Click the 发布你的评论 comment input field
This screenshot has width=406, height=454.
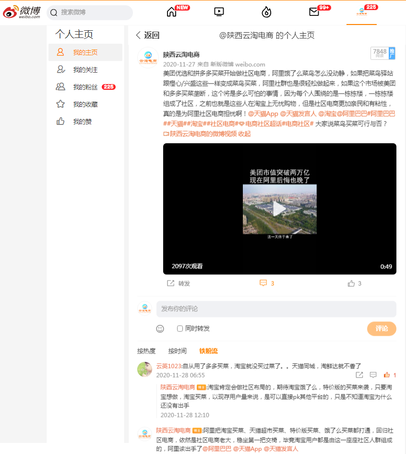pyautogui.click(x=276, y=309)
